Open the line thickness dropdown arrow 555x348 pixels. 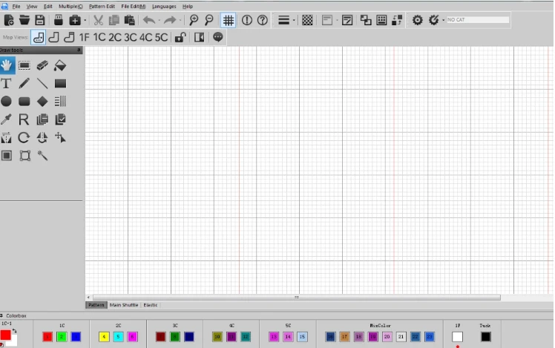(294, 21)
